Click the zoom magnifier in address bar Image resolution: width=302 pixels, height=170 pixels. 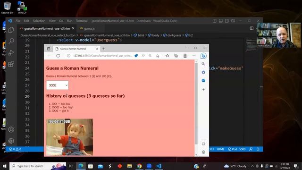pos(150,56)
